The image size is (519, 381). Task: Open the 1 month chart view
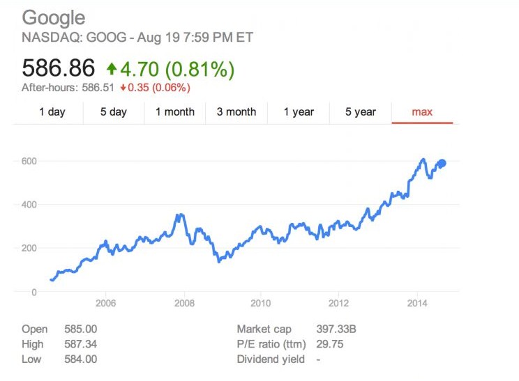[x=174, y=111]
